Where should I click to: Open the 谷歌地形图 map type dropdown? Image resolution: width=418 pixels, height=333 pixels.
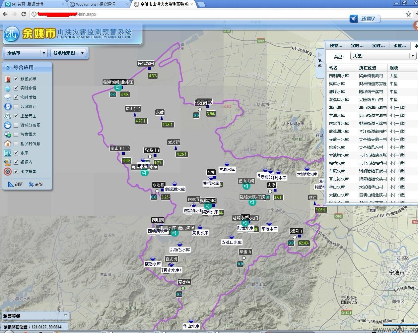[69, 53]
